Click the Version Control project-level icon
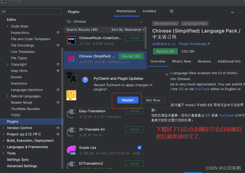This screenshot has width=245, height=173. (x=58, y=128)
